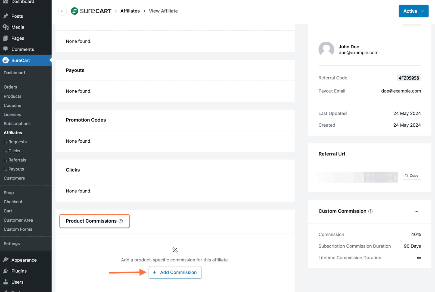Open SureCart Settings
This screenshot has width=435, height=292.
pyautogui.click(x=12, y=244)
